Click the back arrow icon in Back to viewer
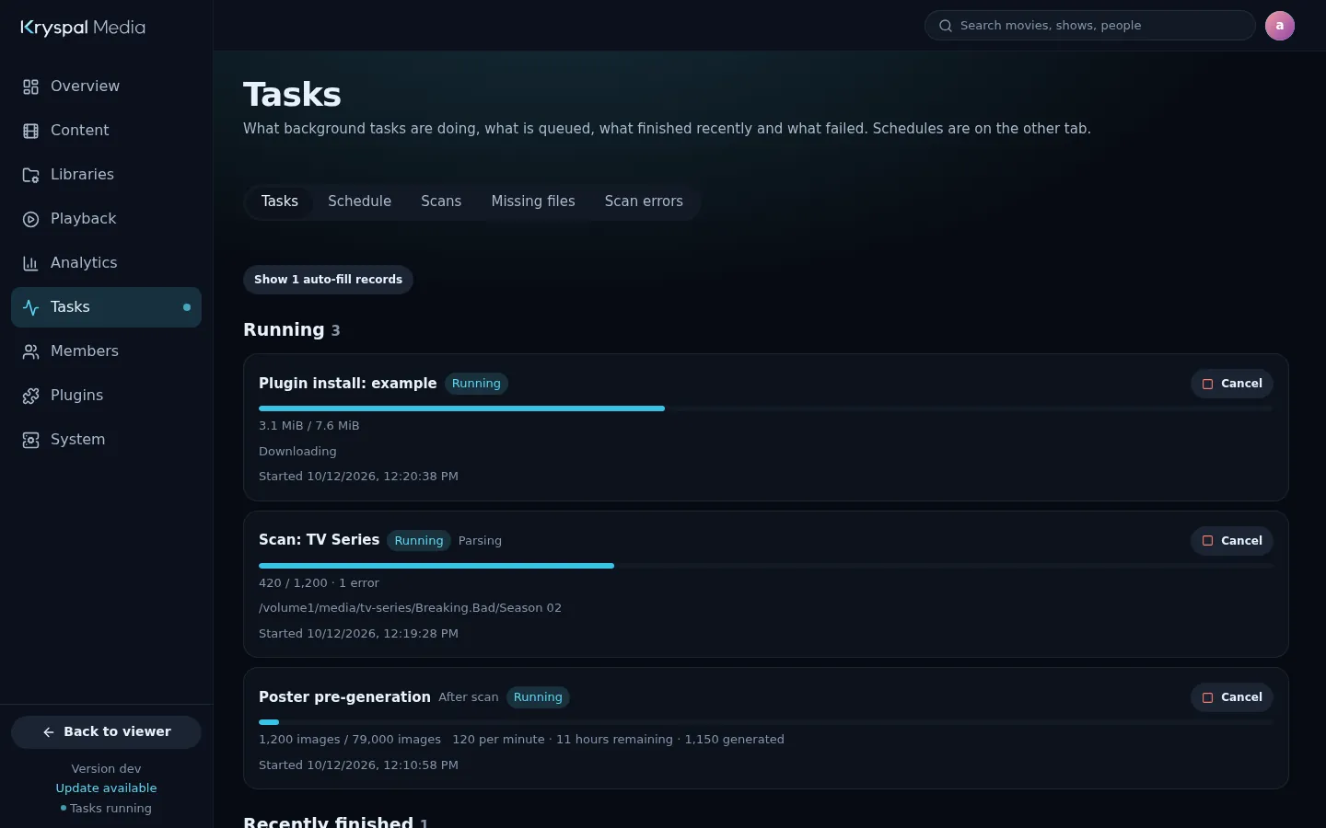 pos(49,732)
